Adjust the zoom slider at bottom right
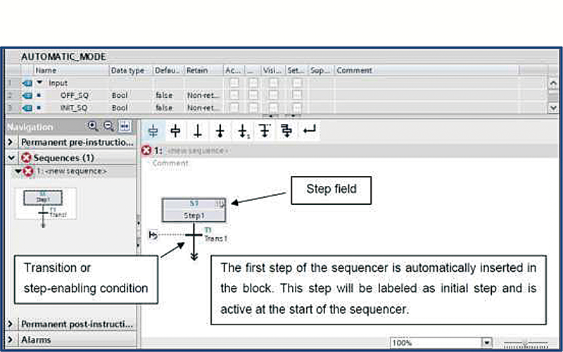 click(524, 342)
